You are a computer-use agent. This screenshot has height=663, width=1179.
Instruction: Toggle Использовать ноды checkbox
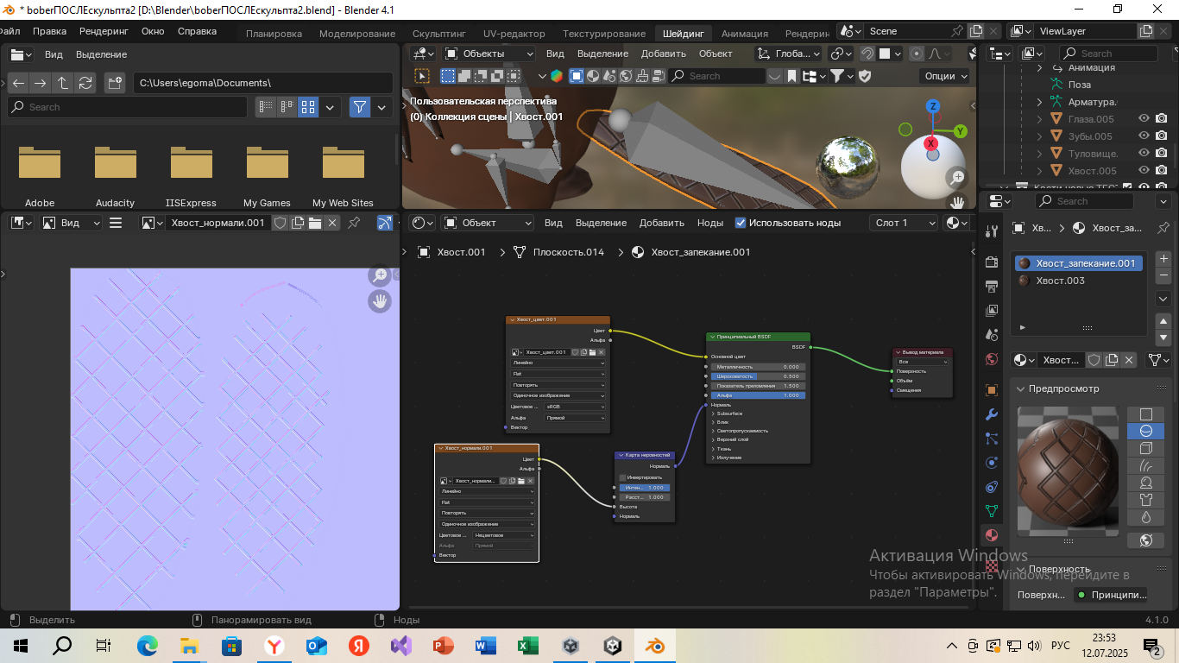click(741, 223)
